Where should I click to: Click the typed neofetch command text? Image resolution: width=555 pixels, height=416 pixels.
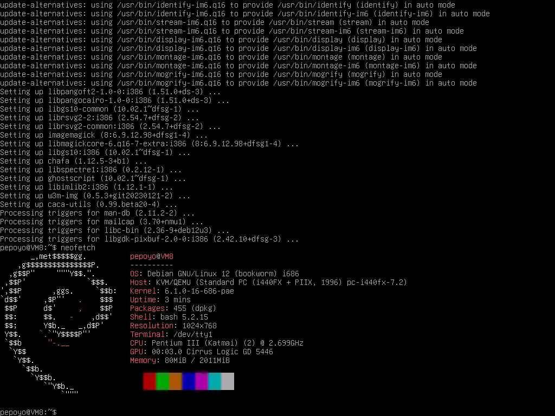78,248
